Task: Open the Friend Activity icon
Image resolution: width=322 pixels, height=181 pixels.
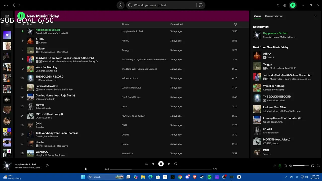Action: point(285,5)
